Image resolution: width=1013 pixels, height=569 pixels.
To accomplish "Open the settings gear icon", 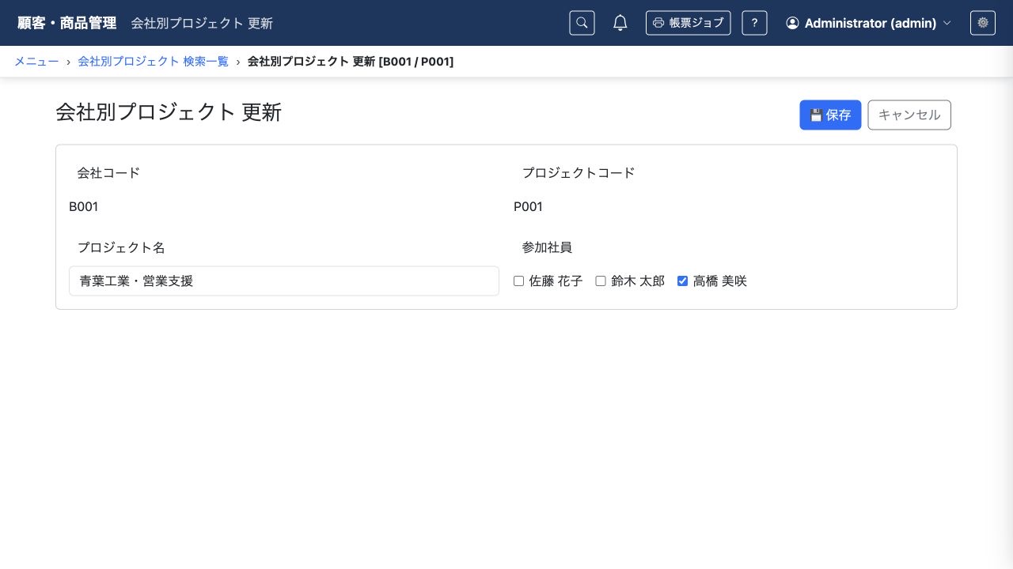I will (x=983, y=23).
